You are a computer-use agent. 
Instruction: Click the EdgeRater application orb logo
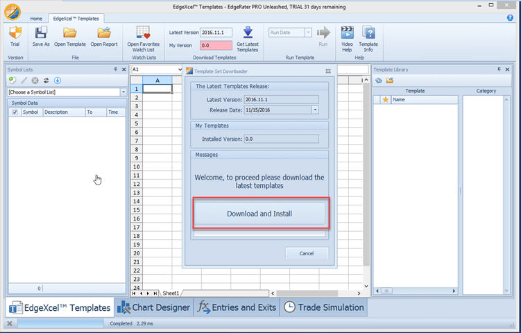coord(12,12)
